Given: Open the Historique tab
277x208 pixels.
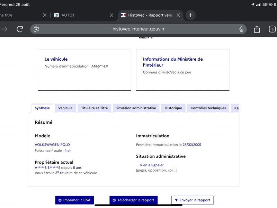Looking at the screenshot, I should click(173, 108).
